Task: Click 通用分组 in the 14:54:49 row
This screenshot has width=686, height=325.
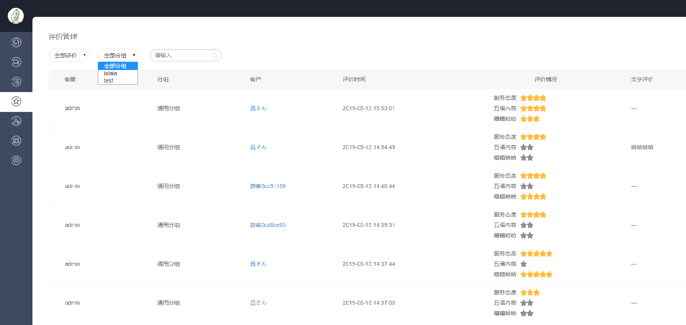Action: point(168,147)
